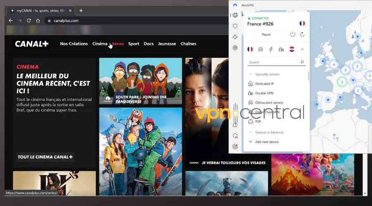Click the map server cluster labeled 4
The height and width of the screenshot is (206, 372).
tap(334, 64)
